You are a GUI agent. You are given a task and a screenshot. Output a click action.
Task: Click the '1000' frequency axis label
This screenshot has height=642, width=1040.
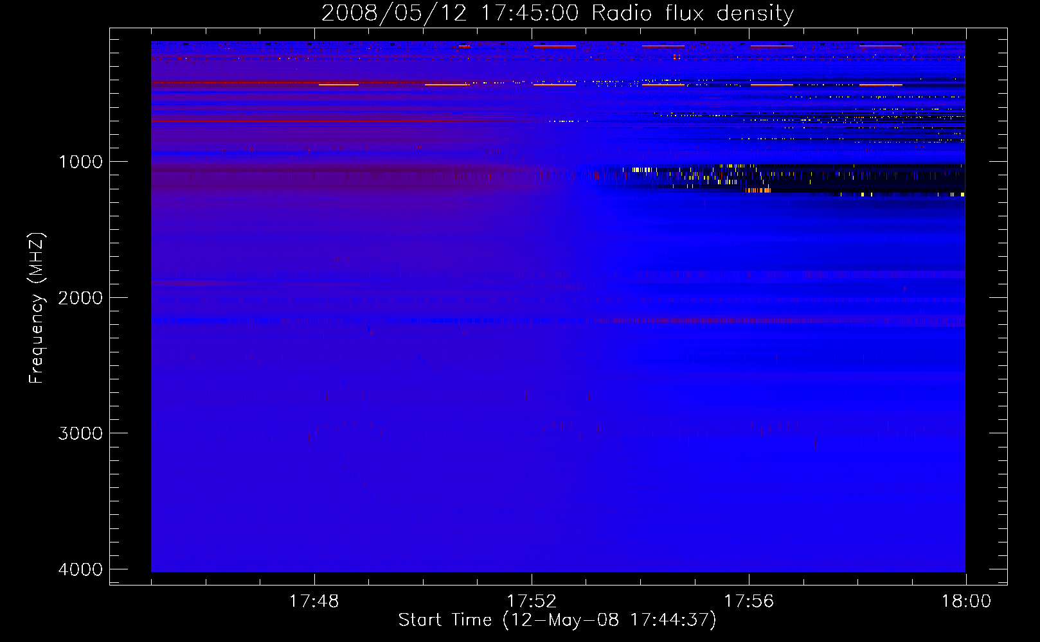pos(80,162)
